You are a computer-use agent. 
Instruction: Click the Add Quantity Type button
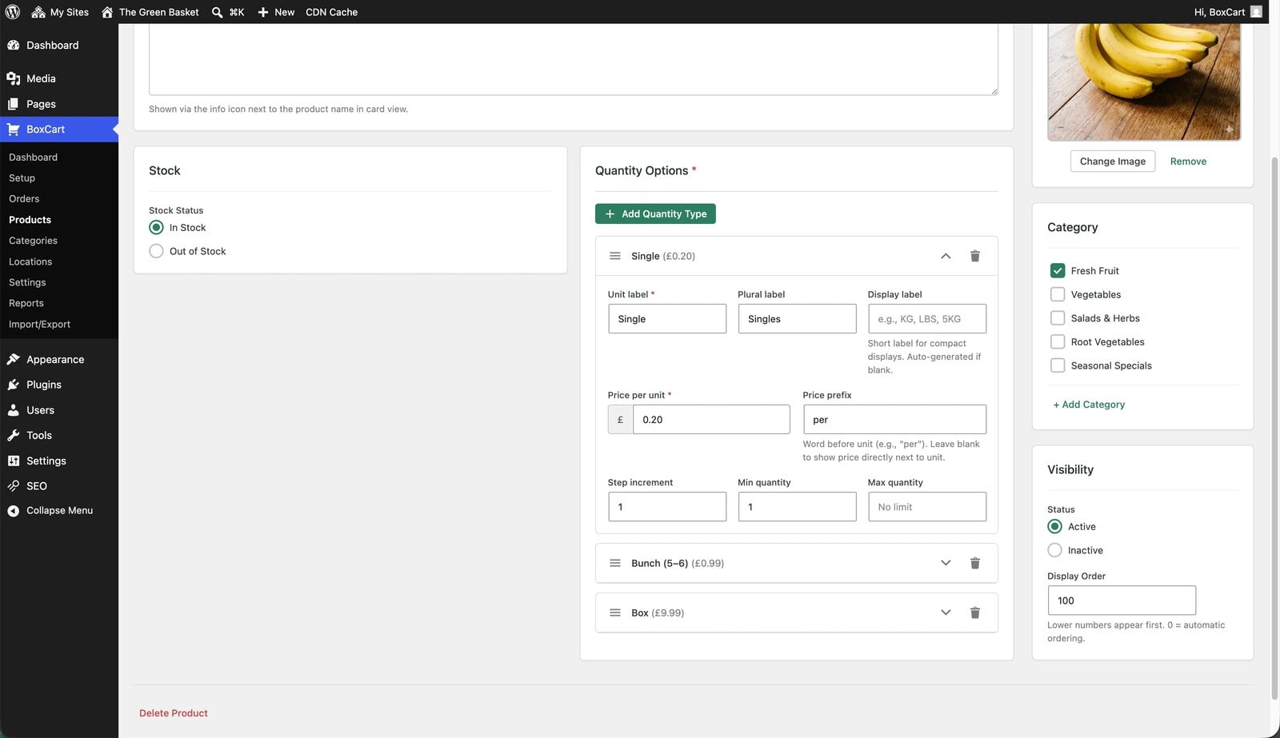[x=655, y=213]
